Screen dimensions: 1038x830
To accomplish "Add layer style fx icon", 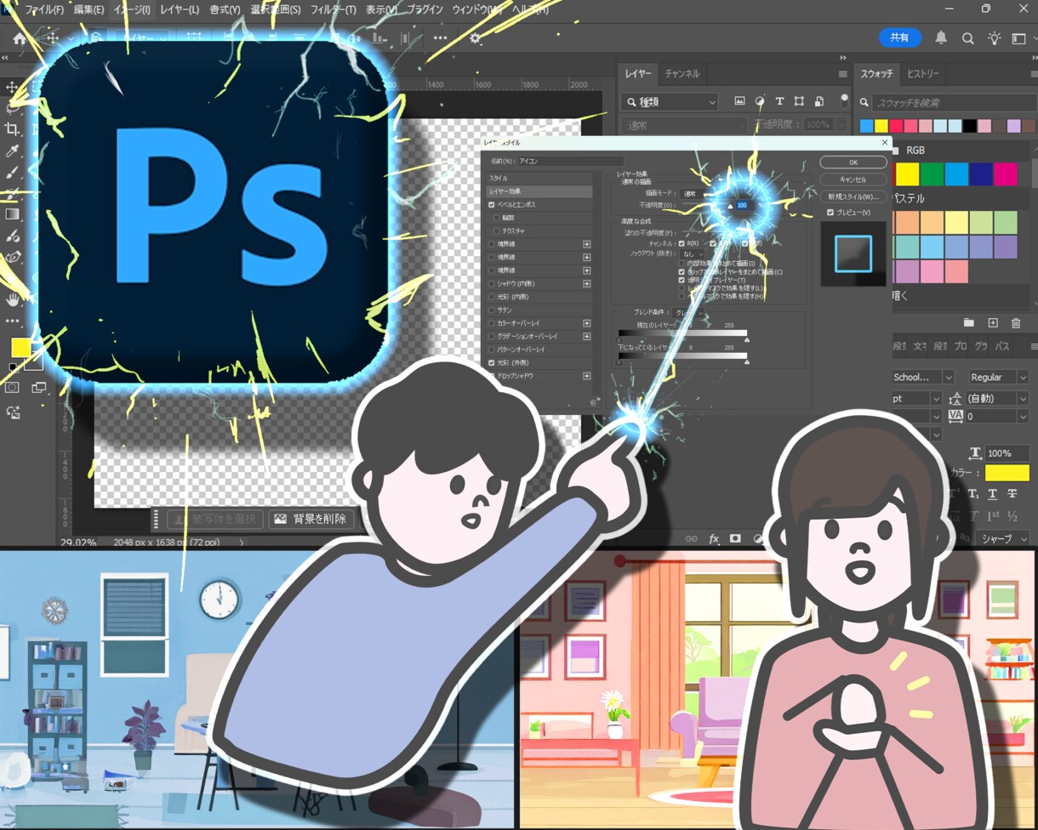I will [x=714, y=538].
